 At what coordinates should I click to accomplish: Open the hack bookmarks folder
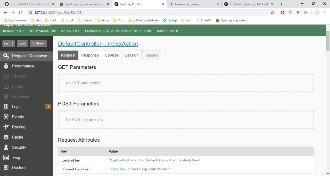51,20
